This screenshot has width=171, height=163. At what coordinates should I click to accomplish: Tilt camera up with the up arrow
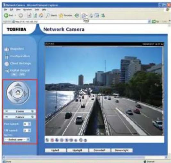pyautogui.click(x=18, y=85)
